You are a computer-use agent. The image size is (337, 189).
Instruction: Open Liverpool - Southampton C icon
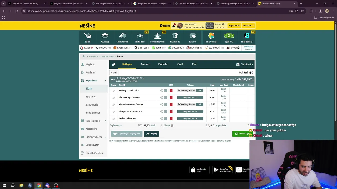(x=165, y=111)
